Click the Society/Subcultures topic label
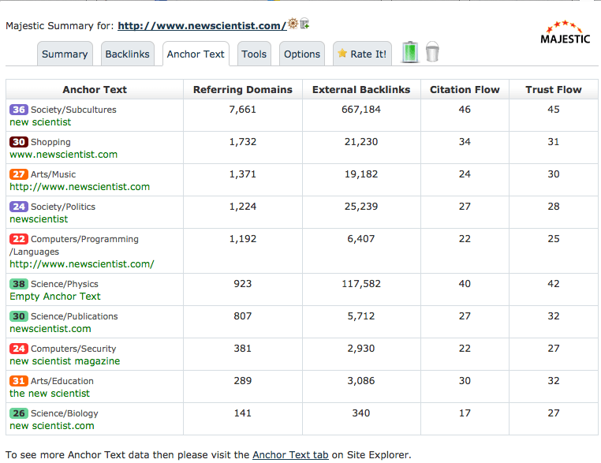The image size is (601, 463). (x=73, y=110)
